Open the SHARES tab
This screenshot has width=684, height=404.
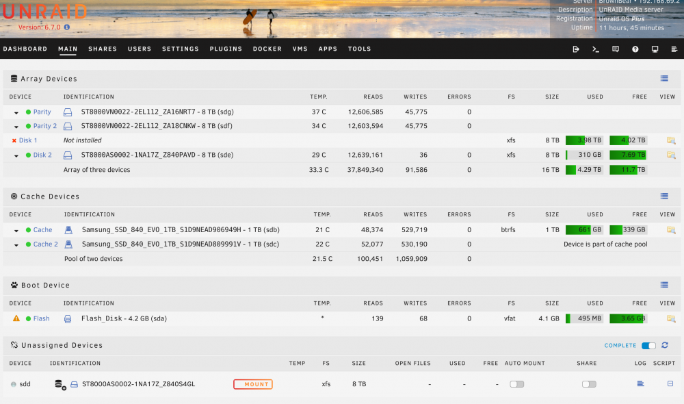103,49
